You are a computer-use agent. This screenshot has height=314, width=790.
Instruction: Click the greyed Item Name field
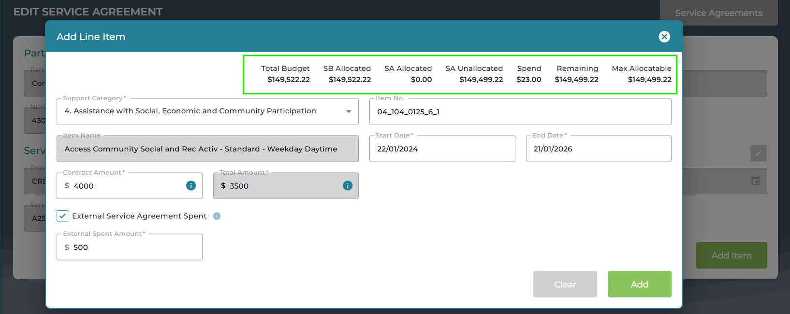pos(207,149)
